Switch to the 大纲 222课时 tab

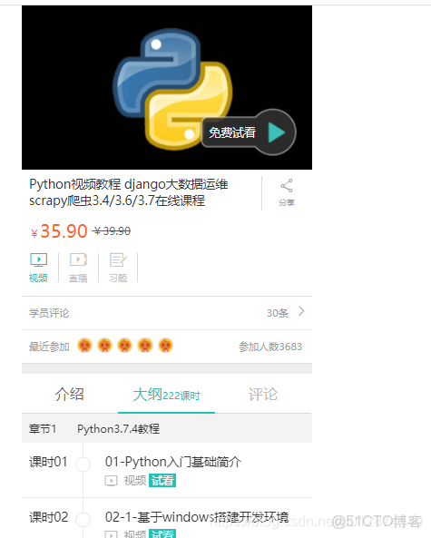point(166,395)
